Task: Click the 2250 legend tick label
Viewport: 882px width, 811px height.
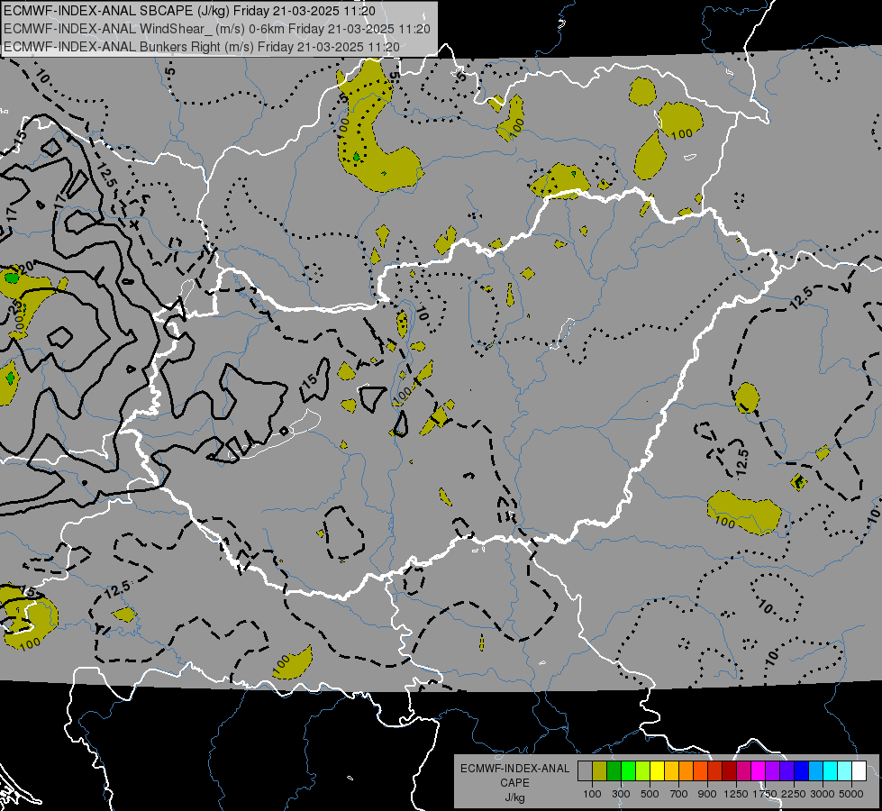Action: tap(794, 794)
